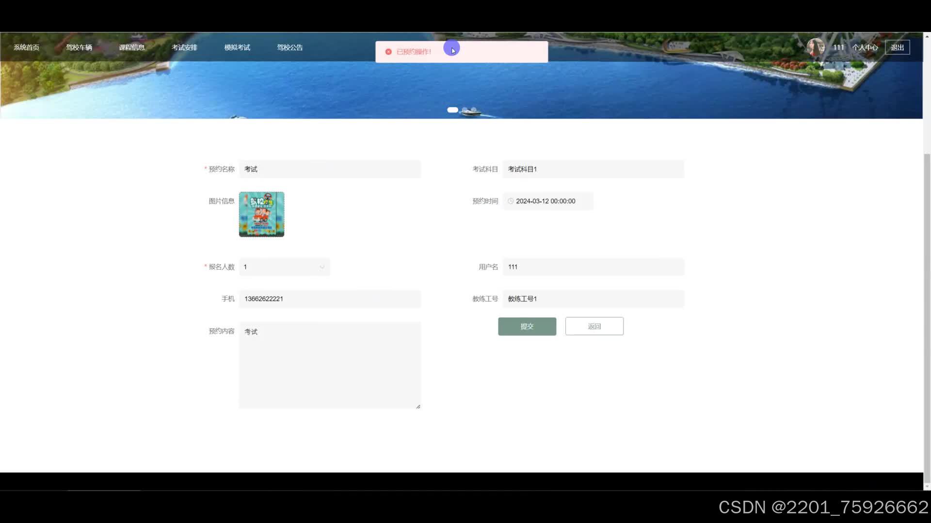Screen dimensions: 931x523
Task: Select the second carousel indicator dot
Action: tap(465, 110)
